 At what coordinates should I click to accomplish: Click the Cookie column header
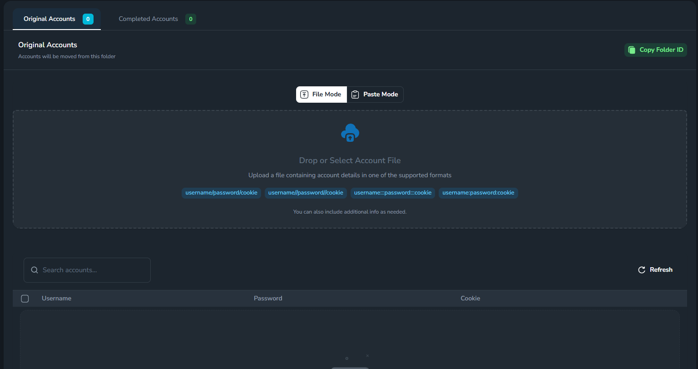coord(470,299)
